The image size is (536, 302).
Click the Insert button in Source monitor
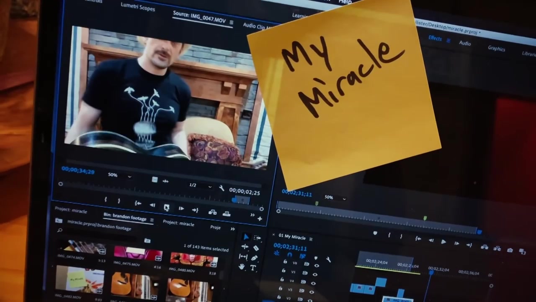point(212,212)
